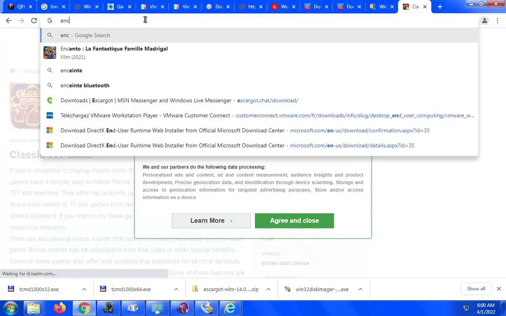Click the taskbar clock showing 6:00 AM

[x=485, y=308]
